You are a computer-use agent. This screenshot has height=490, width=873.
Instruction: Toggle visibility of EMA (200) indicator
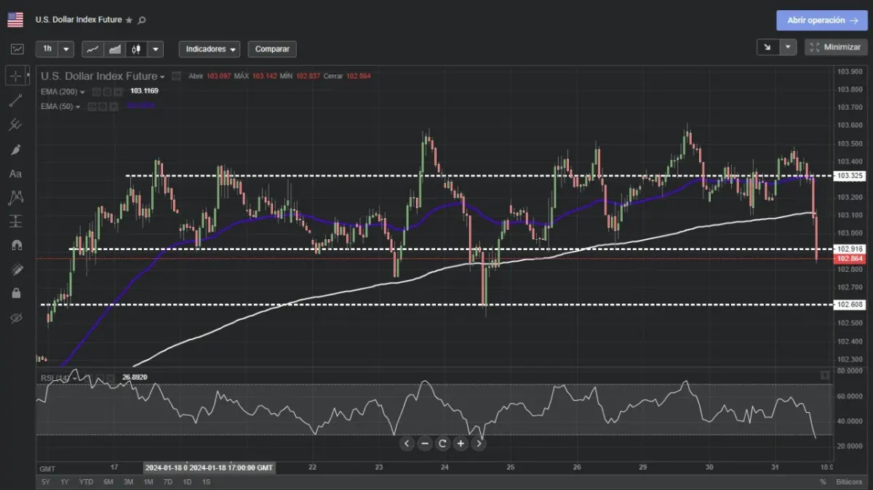(x=96, y=92)
